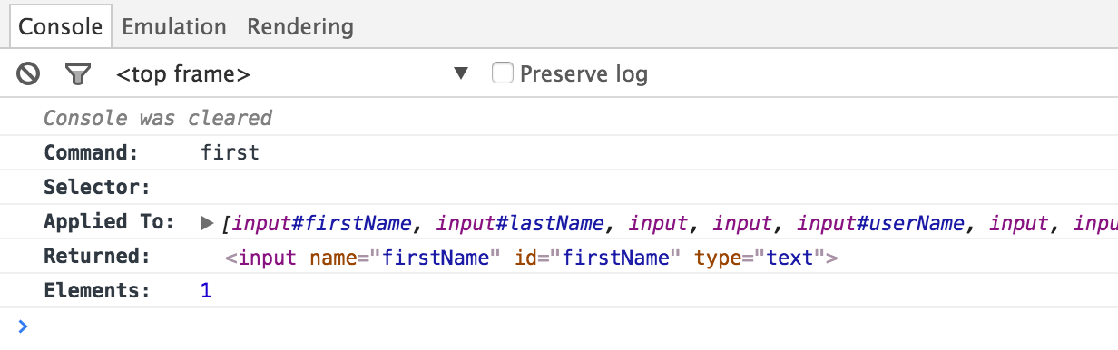Click the Preserve log label text
1118x350 pixels.
[584, 73]
